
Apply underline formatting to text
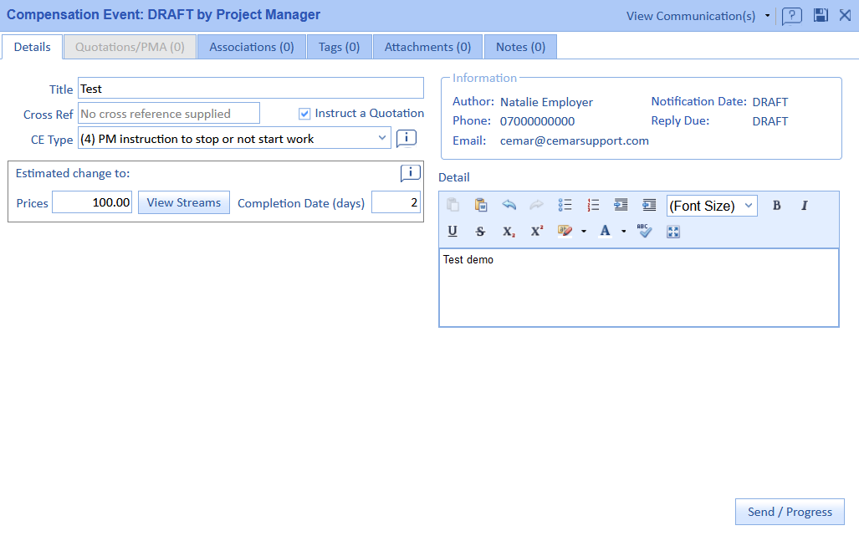coord(453,232)
